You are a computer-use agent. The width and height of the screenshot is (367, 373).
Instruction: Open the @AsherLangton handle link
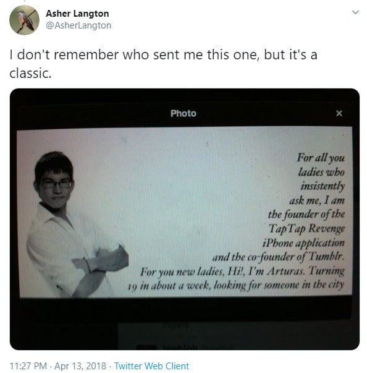tap(78, 25)
